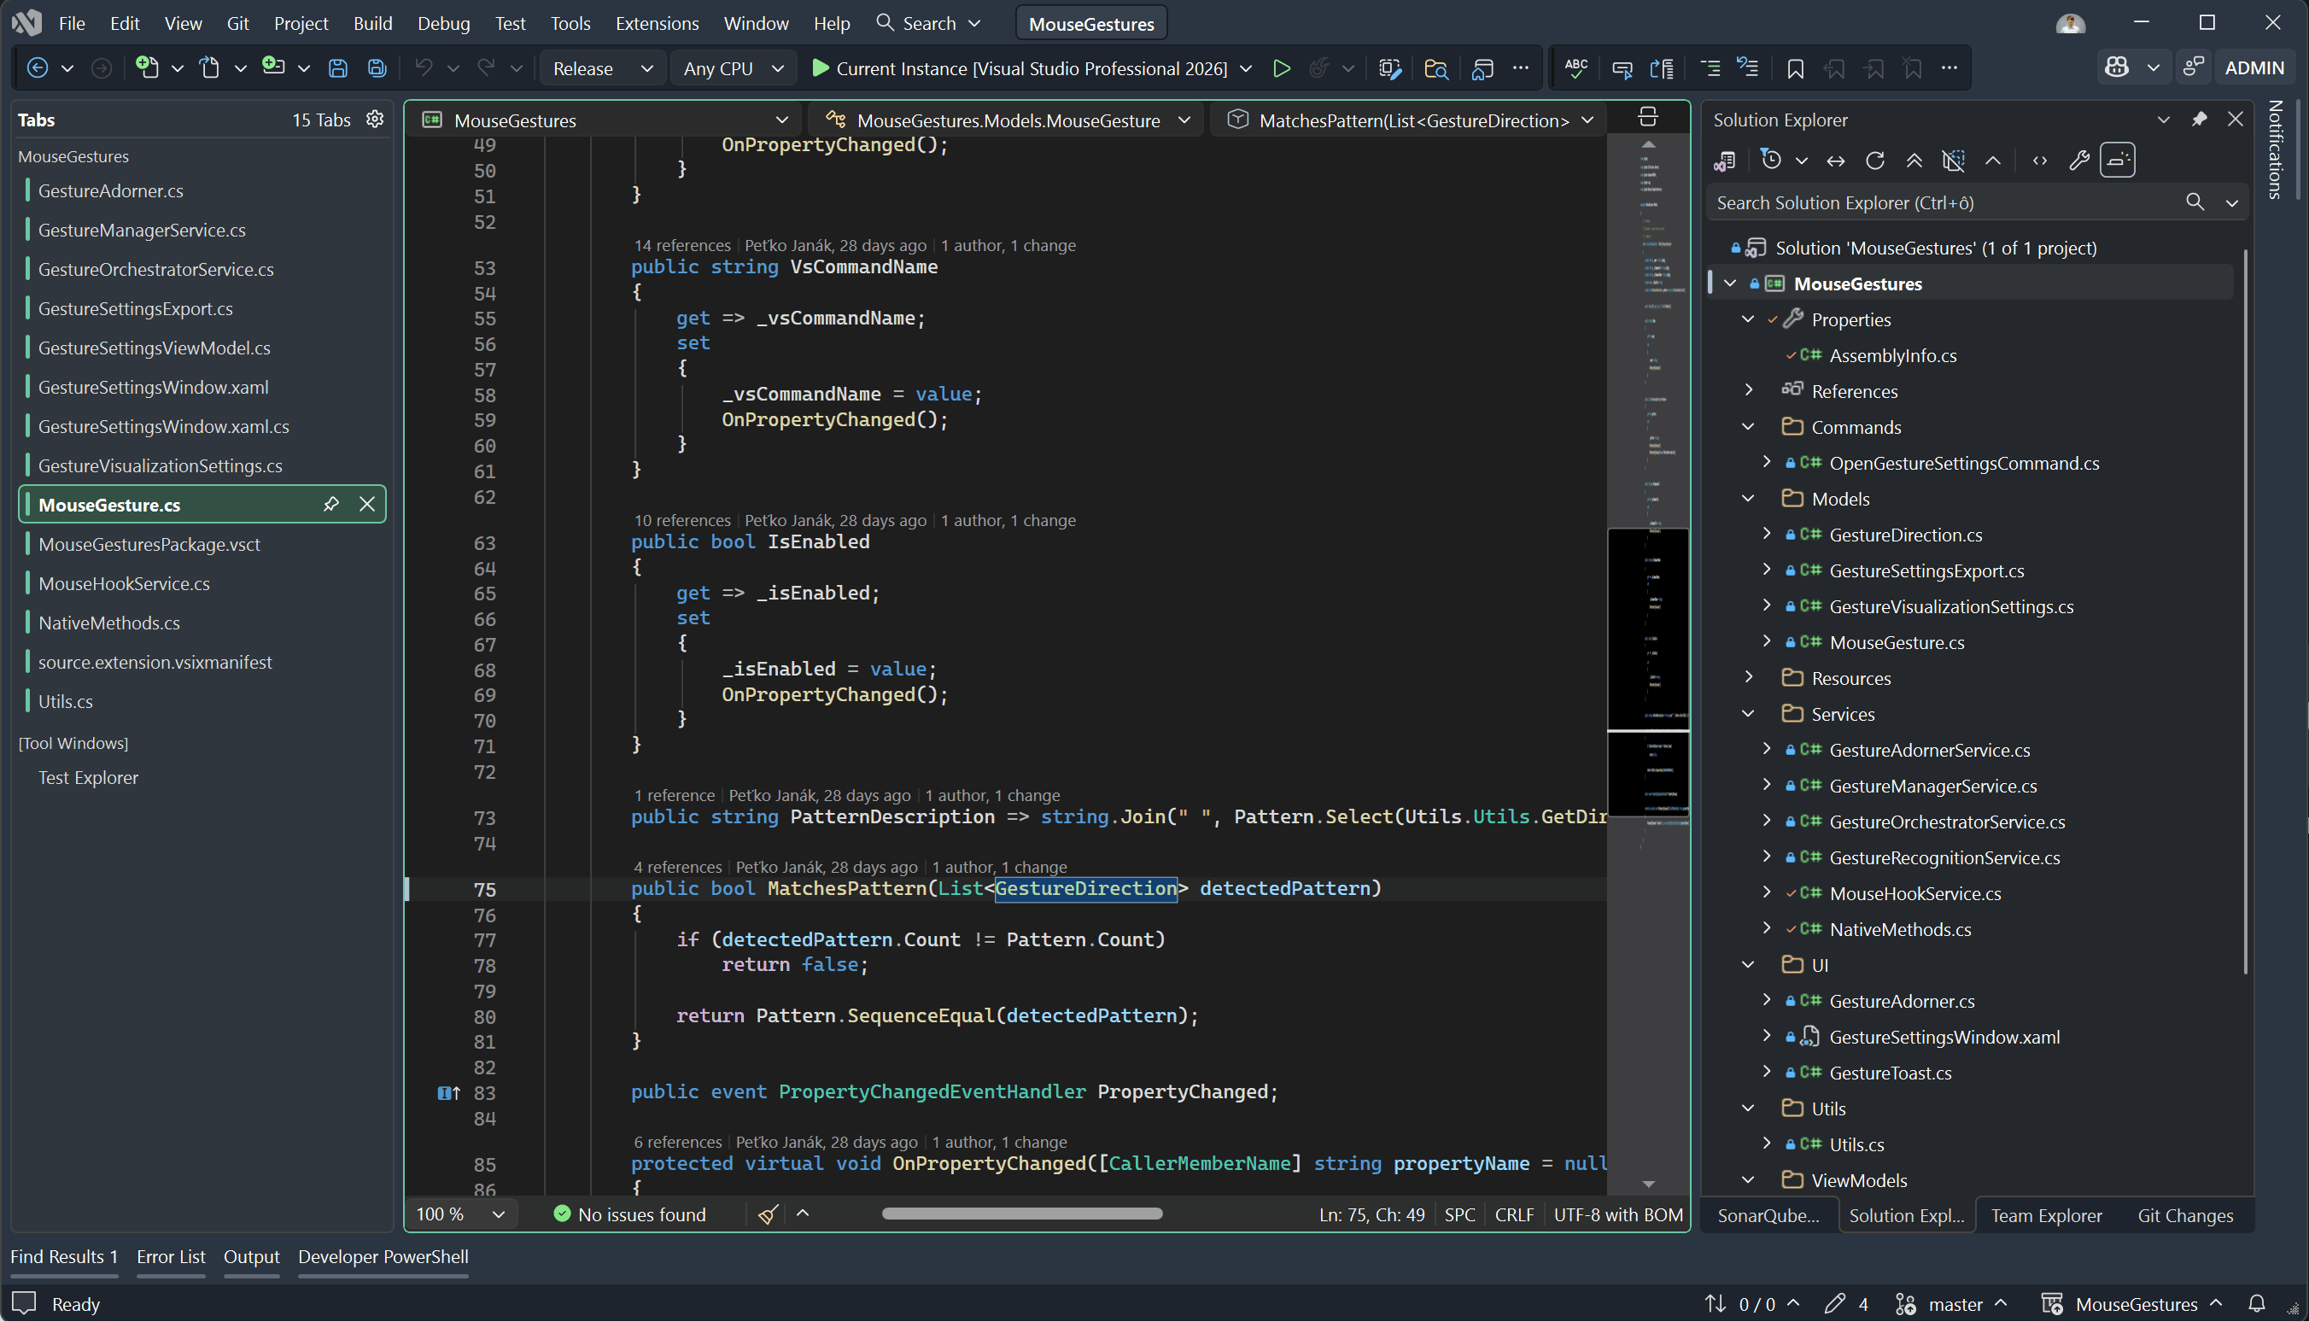Click the Send Feedback icon next to ADMIN
Viewport: 2309px width, 1322px height.
click(2194, 68)
